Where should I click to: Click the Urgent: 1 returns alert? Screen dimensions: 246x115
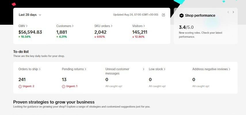[70, 86]
